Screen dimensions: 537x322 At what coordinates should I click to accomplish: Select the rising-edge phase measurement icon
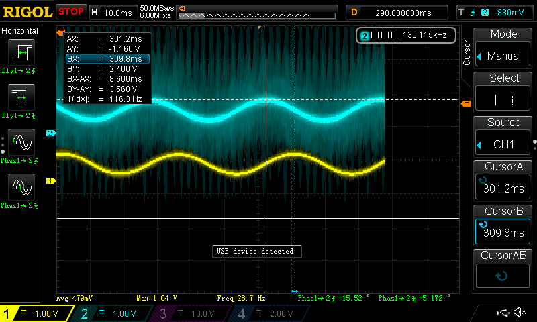(x=21, y=142)
